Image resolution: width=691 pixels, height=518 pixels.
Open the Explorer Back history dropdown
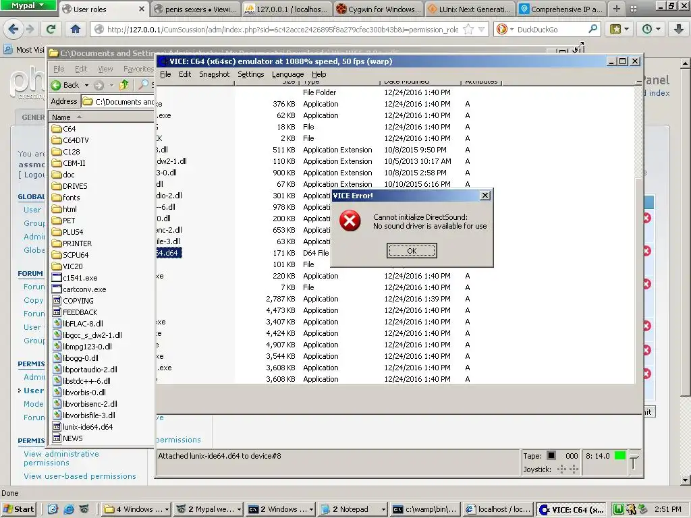pyautogui.click(x=86, y=85)
